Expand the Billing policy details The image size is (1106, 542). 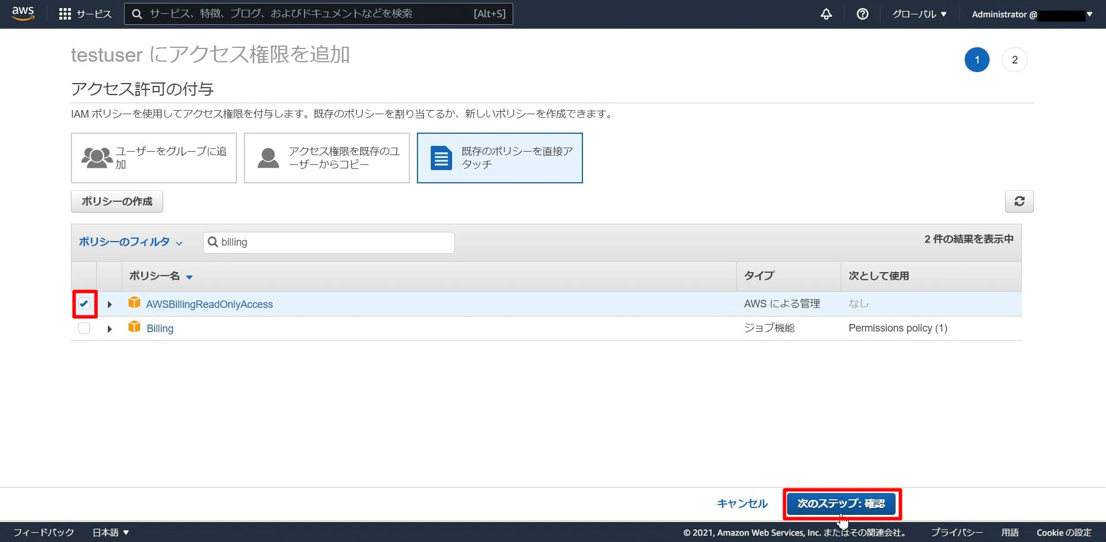(110, 329)
